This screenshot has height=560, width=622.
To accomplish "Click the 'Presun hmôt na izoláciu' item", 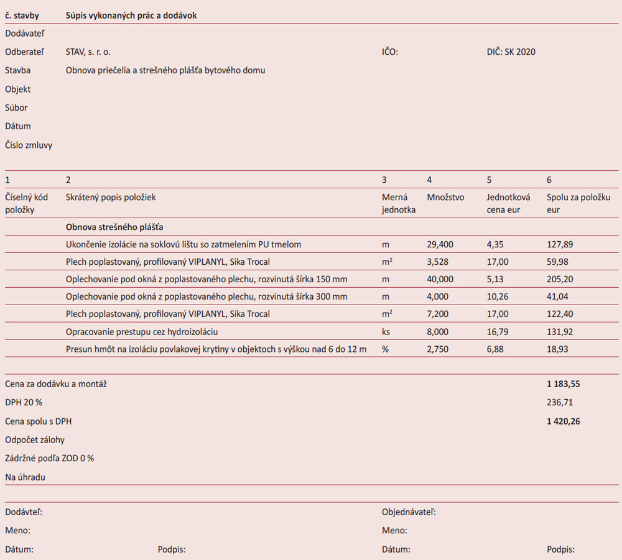I will [x=216, y=349].
